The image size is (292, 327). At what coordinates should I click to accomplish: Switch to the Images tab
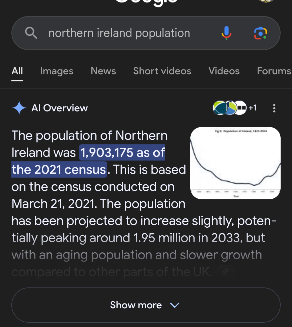coord(57,71)
